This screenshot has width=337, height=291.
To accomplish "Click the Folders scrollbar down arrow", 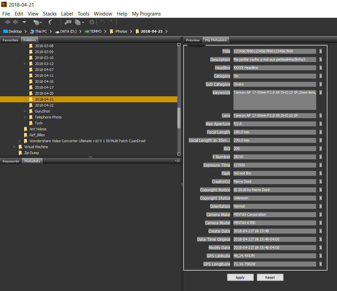I will pos(179,154).
